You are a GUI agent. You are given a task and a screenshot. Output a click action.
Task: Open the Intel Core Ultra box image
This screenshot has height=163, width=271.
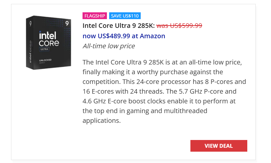click(48, 42)
